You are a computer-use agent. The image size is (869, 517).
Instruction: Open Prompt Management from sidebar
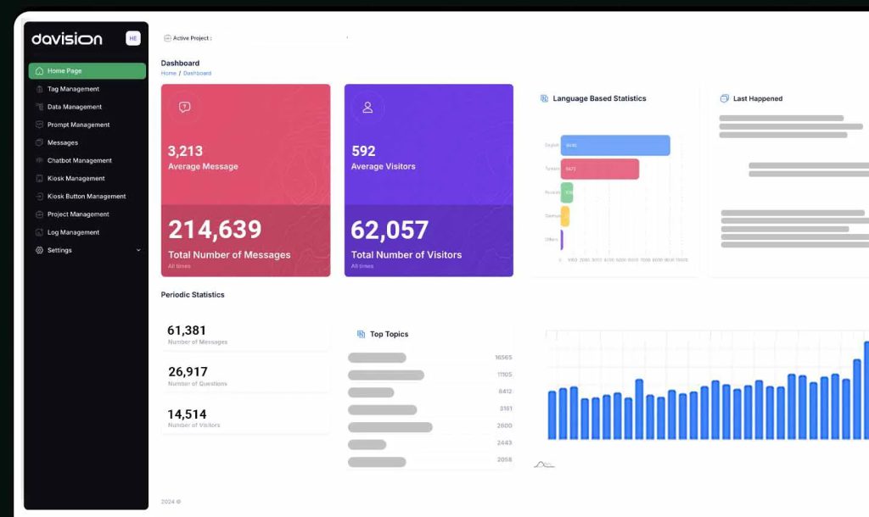coord(78,125)
